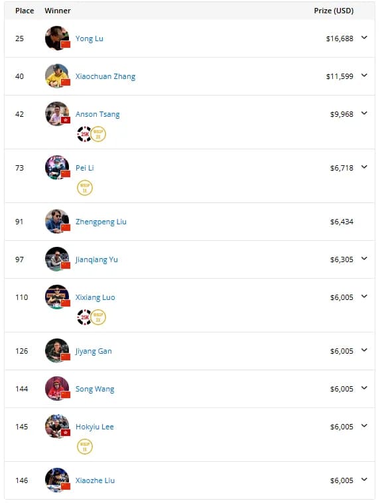The image size is (380, 503).
Task: Click Hokyiu Lee's gold WSOP badge
Action: pos(85,447)
